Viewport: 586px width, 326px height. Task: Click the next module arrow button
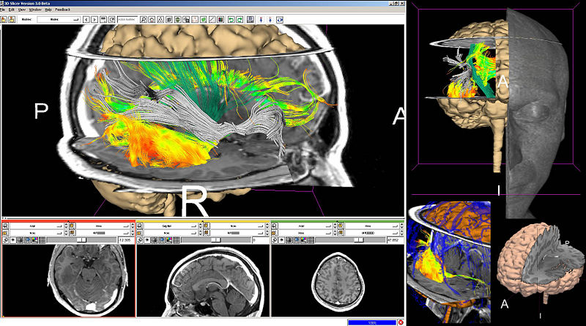pos(96,18)
